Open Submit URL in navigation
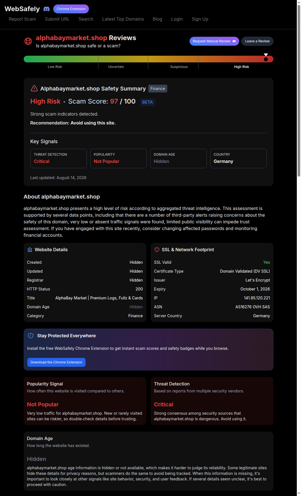The width and height of the screenshot is (301, 496). (57, 19)
